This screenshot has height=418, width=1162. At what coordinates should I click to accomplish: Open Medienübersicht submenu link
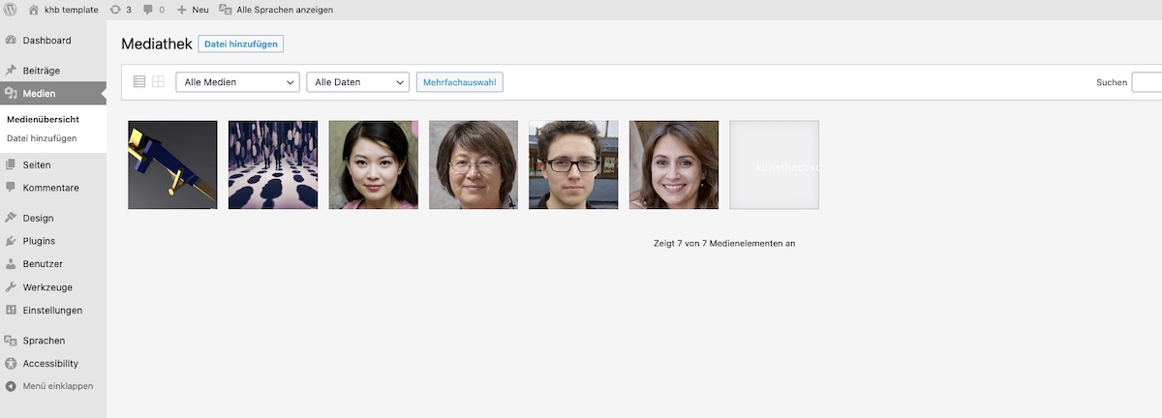[43, 119]
